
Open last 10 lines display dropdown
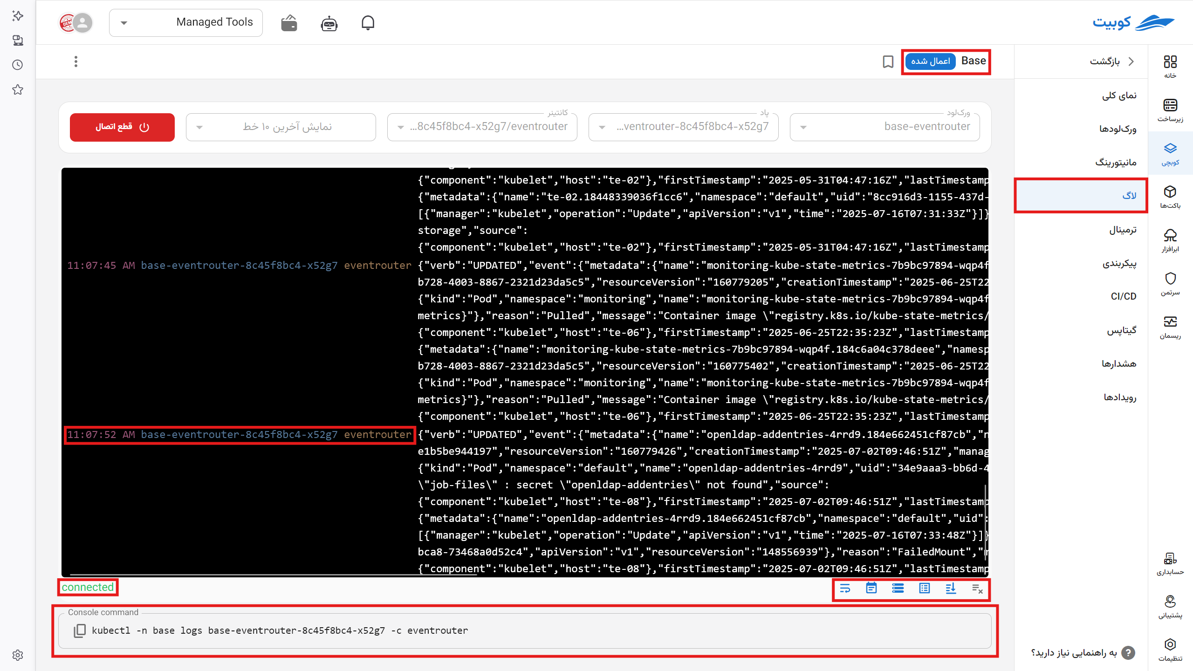click(281, 127)
